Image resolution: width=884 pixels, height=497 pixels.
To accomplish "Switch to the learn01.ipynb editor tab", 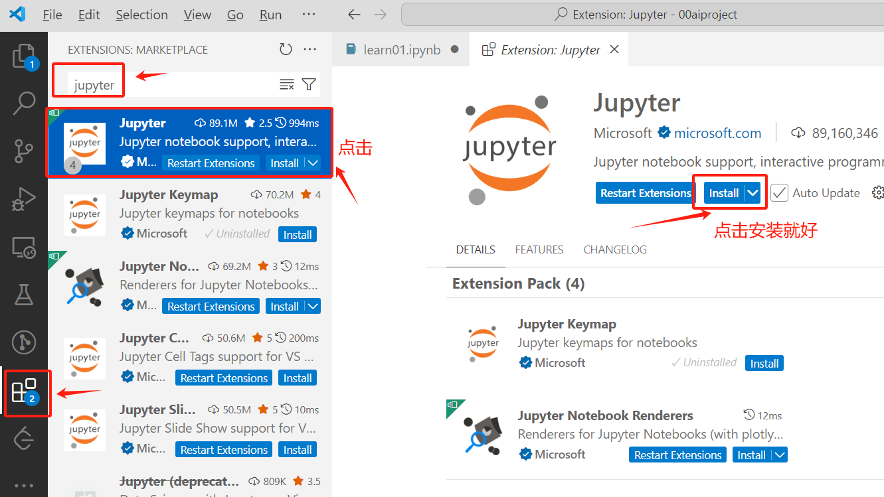I will (x=402, y=50).
